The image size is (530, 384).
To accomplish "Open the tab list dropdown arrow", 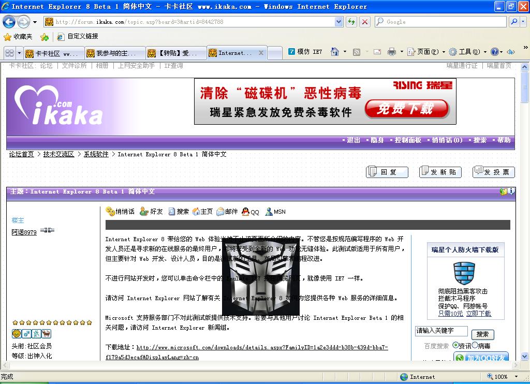I will [x=19, y=53].
